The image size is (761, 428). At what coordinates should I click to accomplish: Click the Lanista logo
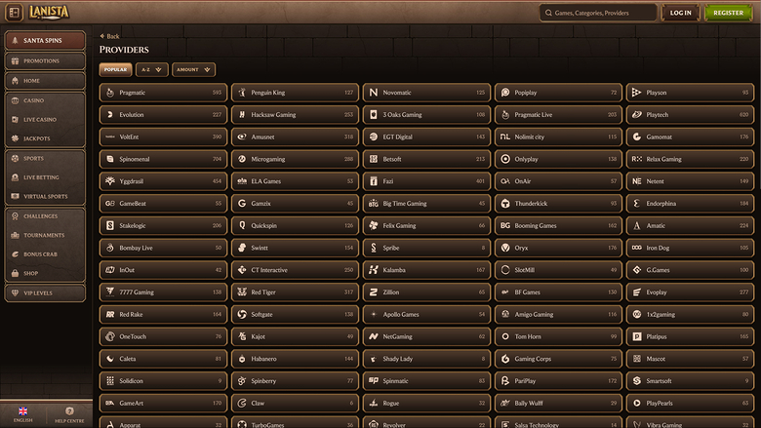pos(49,12)
